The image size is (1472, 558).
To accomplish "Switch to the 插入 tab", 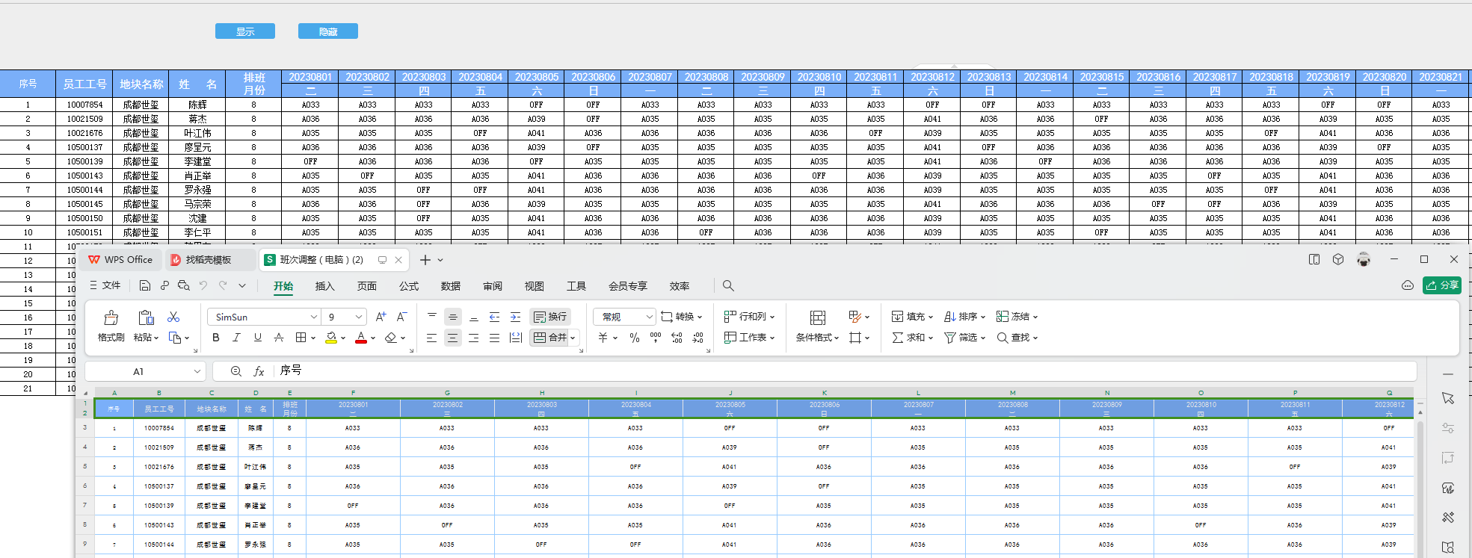I will point(324,286).
